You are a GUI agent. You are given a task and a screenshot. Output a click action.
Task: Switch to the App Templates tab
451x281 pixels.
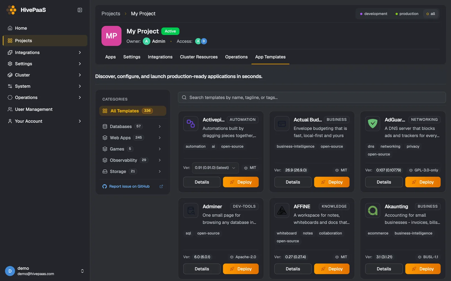(x=270, y=57)
